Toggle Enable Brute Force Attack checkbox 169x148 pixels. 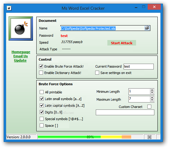[41, 66]
